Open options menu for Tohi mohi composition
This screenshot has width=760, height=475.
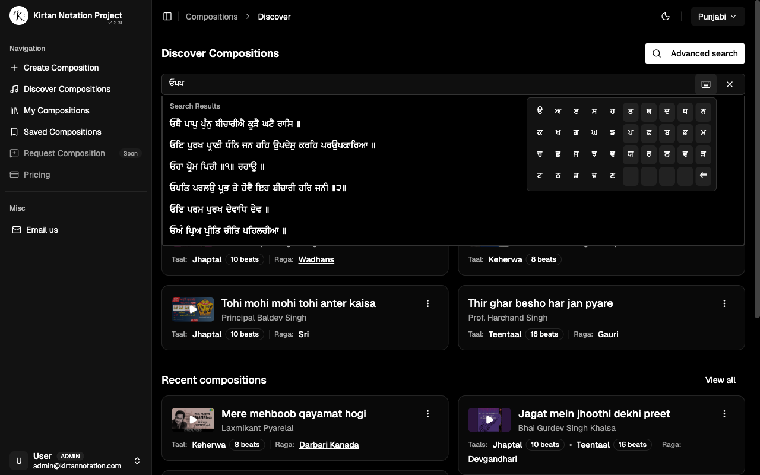(427, 303)
